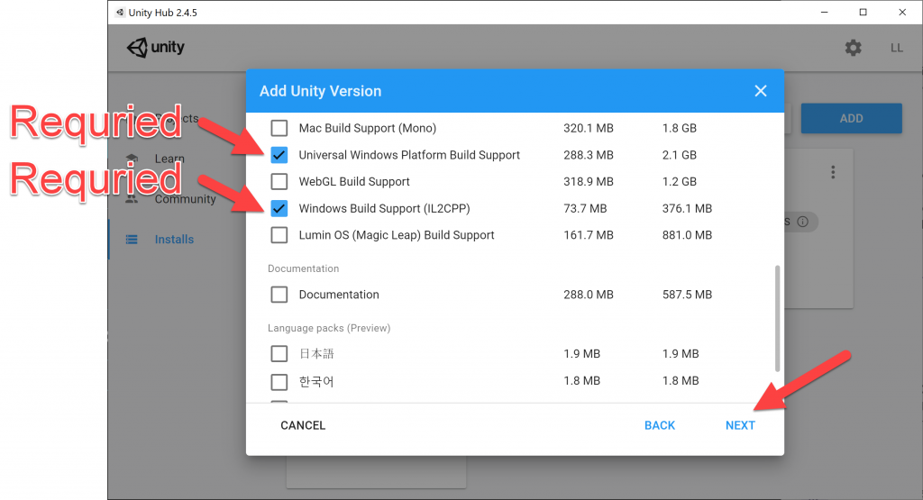Maximize the Unity Hub window
Image resolution: width=923 pixels, height=500 pixels.
pyautogui.click(x=863, y=13)
